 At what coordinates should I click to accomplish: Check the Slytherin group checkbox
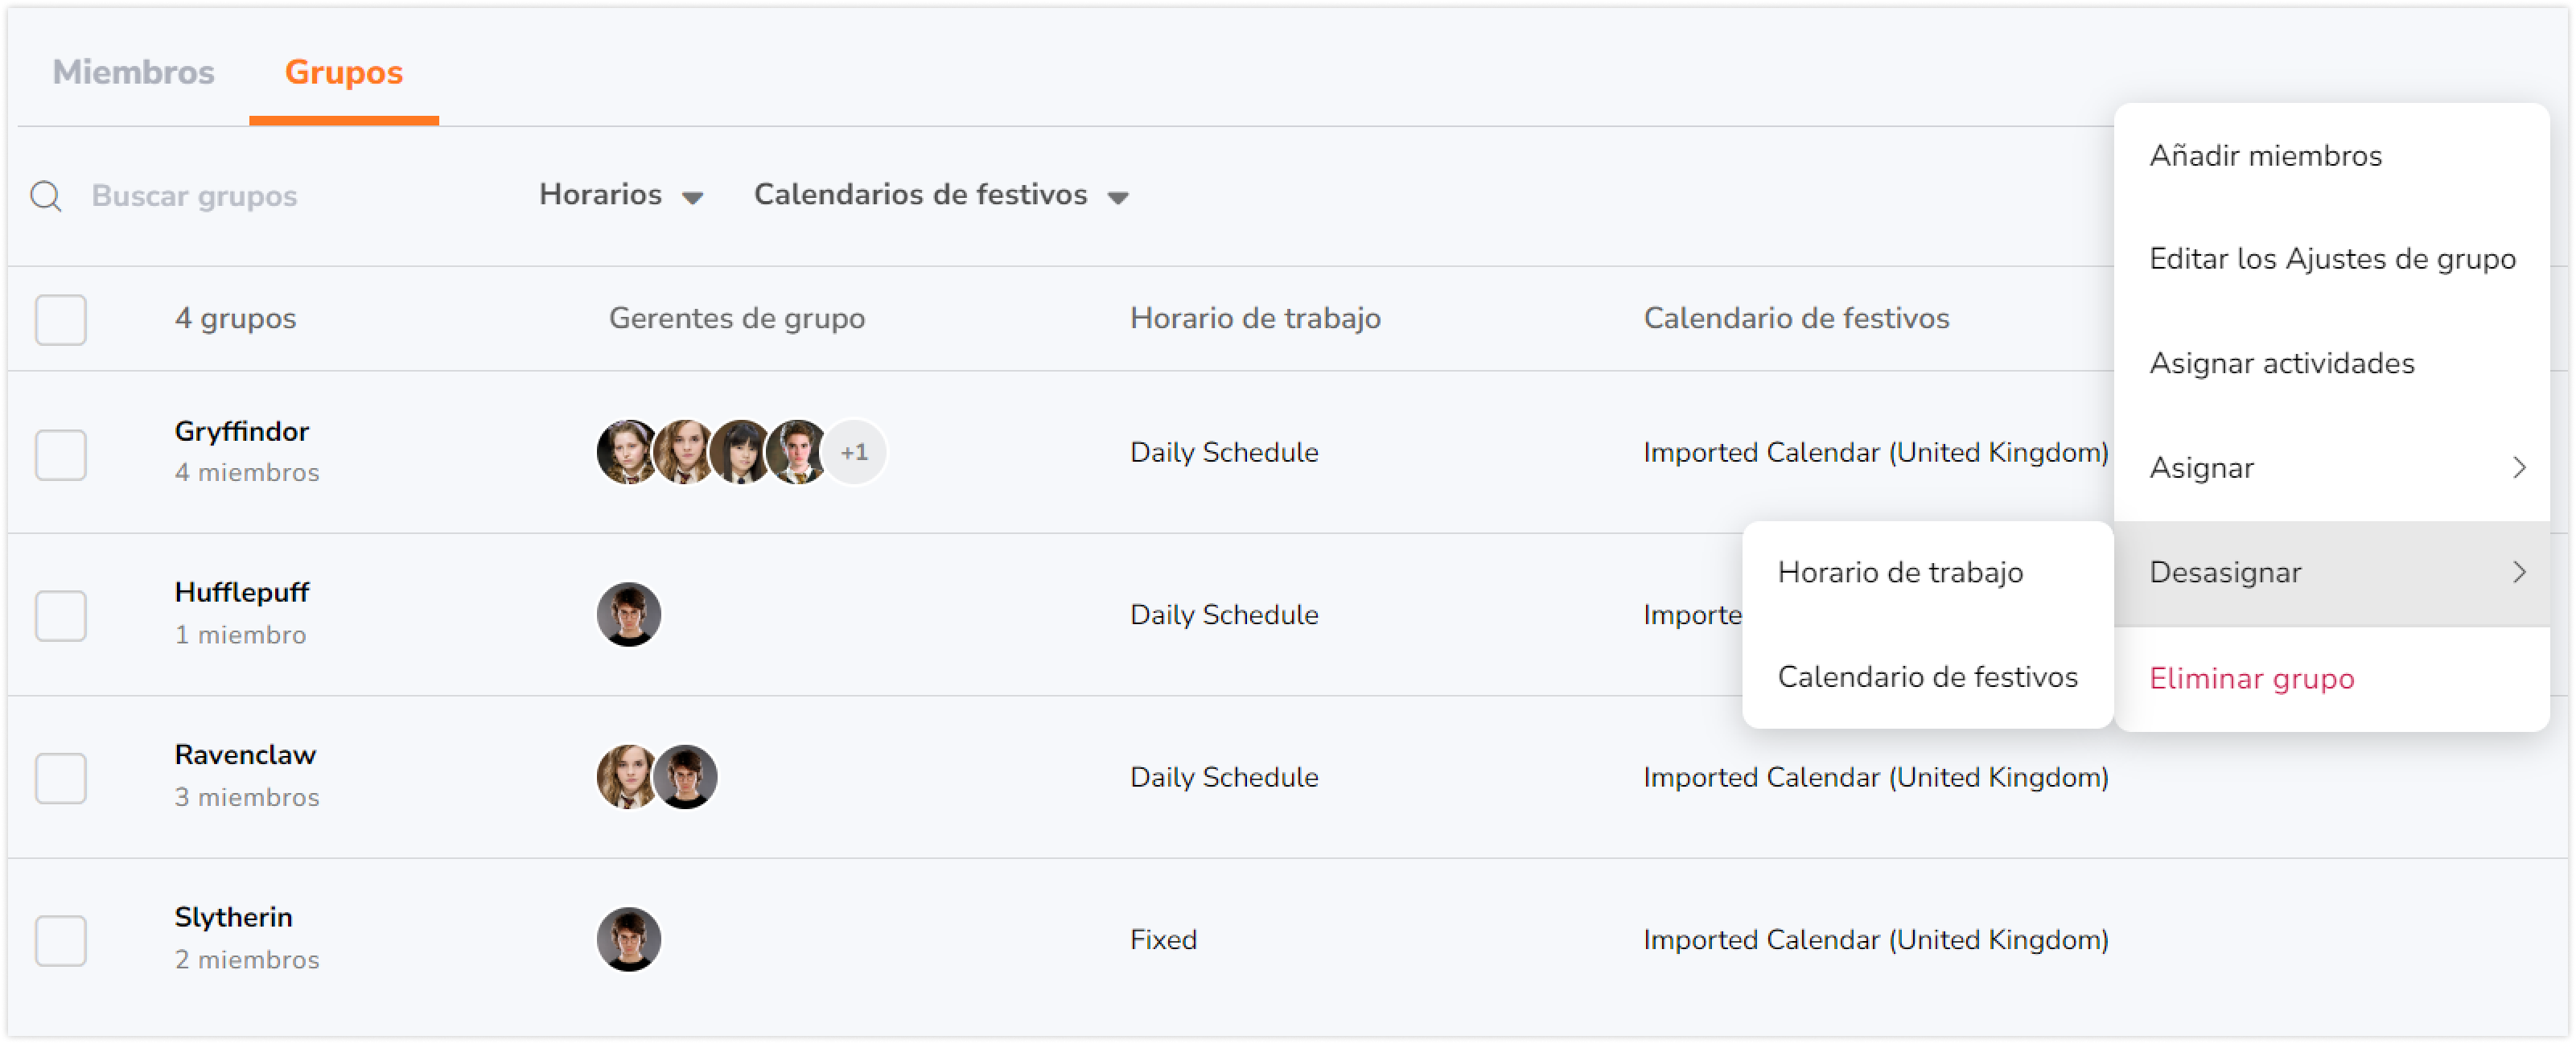pyautogui.click(x=61, y=940)
